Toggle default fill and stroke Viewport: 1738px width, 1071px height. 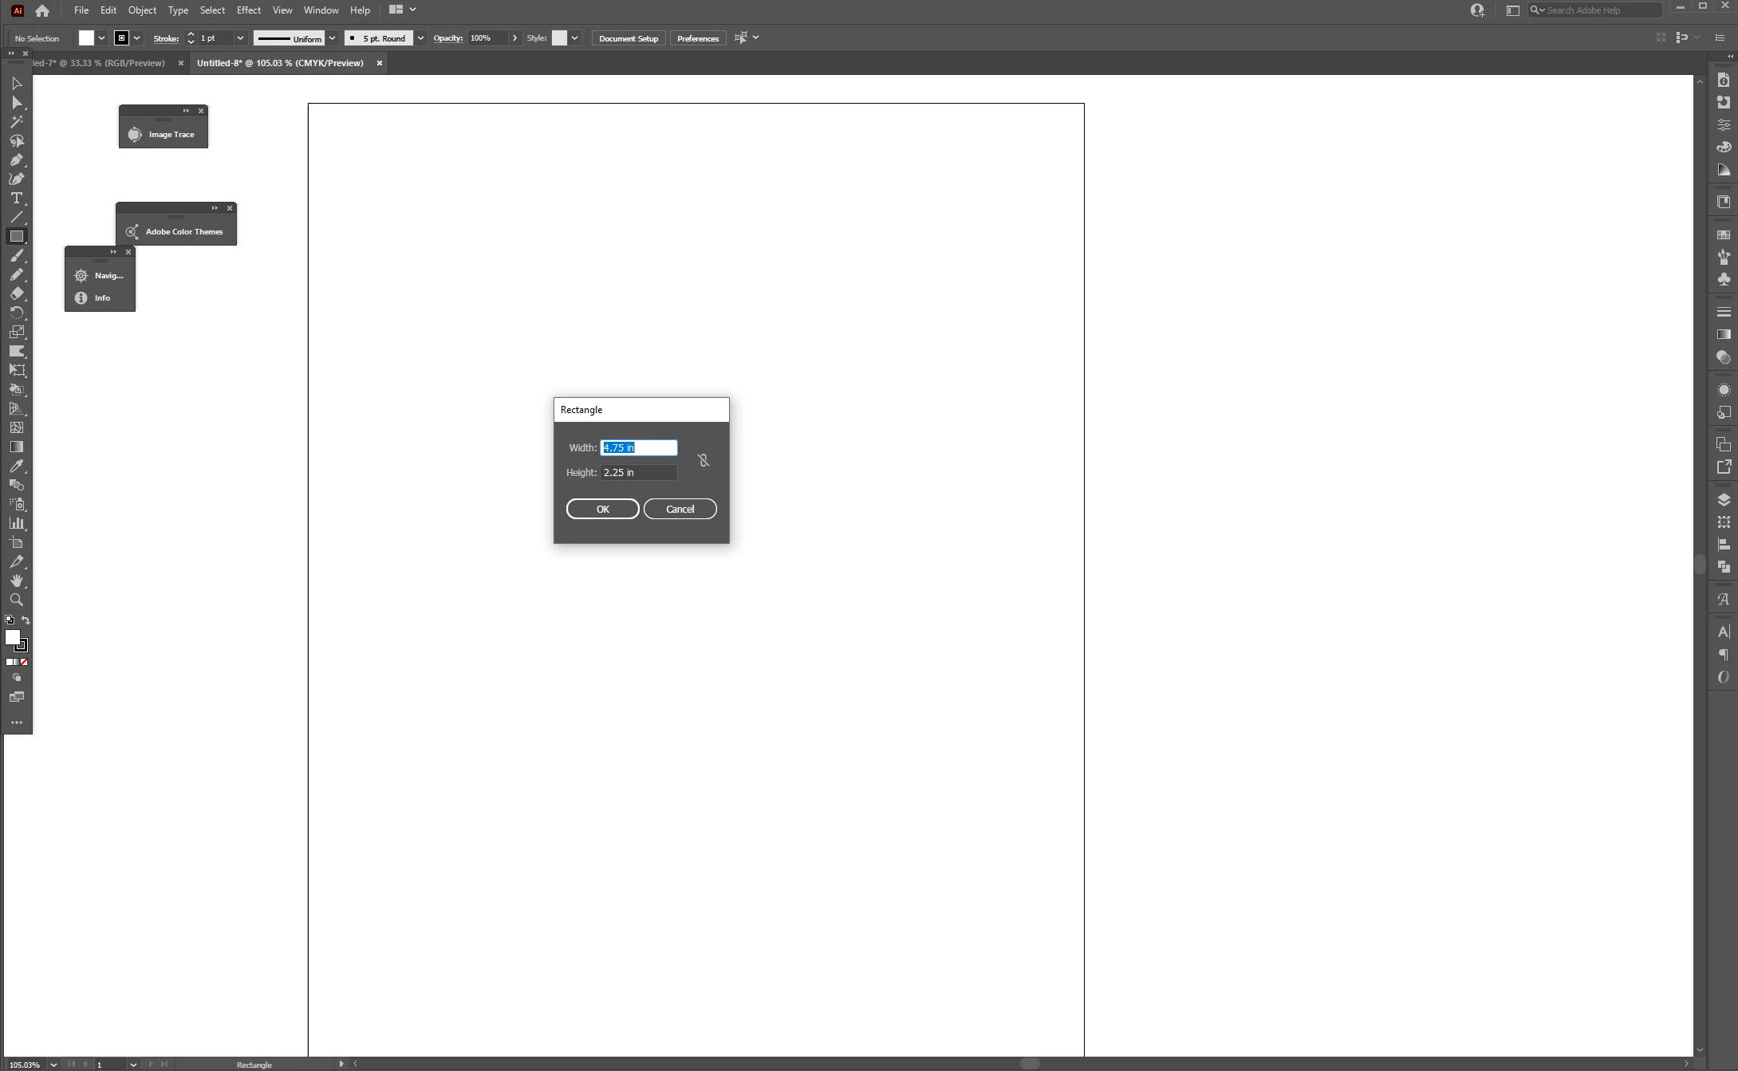[9, 620]
